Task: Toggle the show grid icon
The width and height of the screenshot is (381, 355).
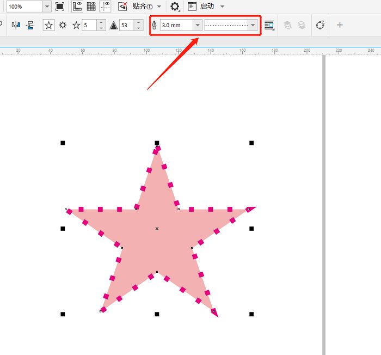Action: pyautogui.click(x=91, y=7)
